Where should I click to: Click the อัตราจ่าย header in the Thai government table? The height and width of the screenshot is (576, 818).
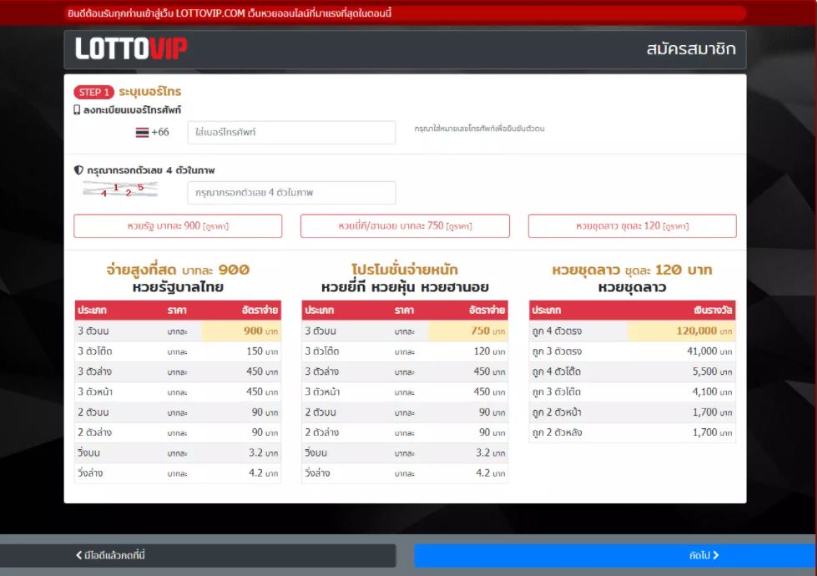[260, 310]
